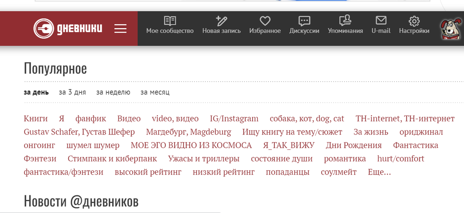Switch to the «за 3 дня» tab
The width and height of the screenshot is (464, 213).
point(72,92)
